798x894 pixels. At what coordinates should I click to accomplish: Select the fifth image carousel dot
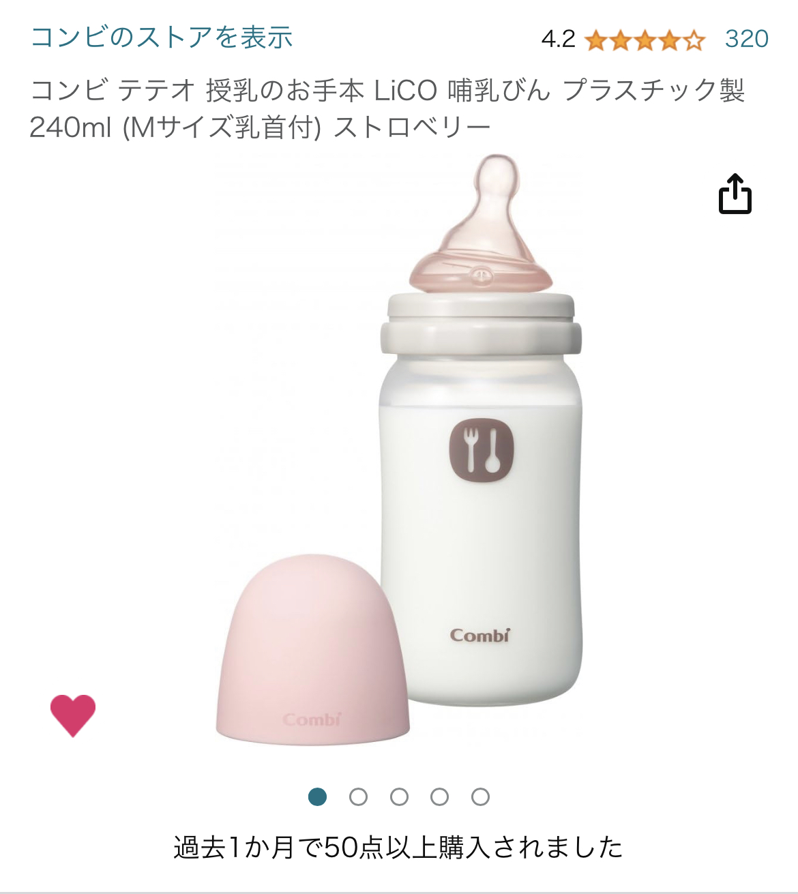[481, 796]
